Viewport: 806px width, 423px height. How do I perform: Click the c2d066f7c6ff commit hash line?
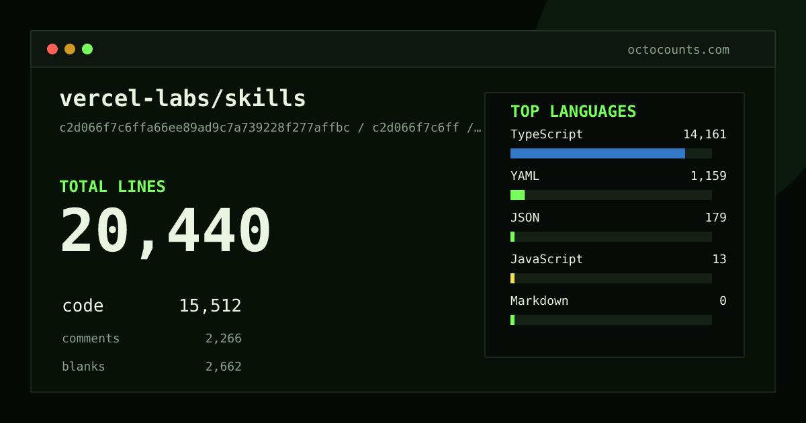(270, 128)
